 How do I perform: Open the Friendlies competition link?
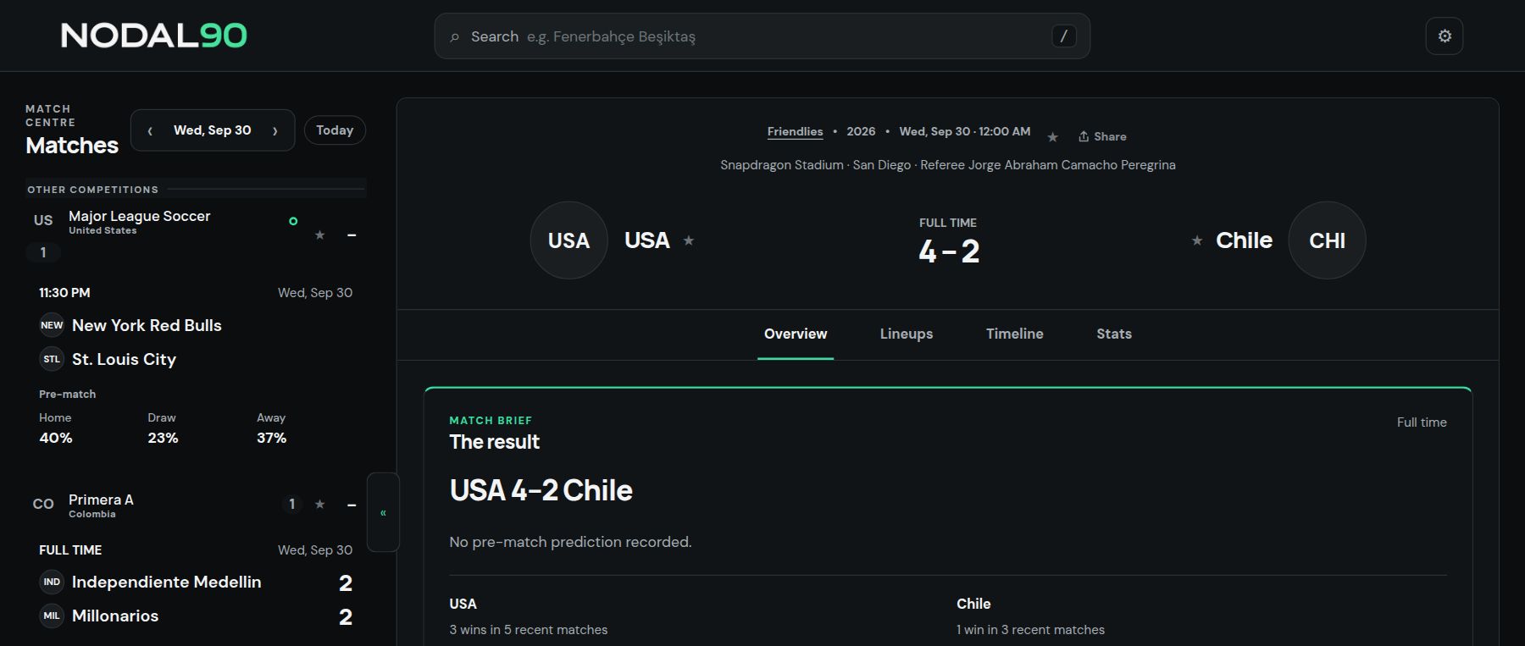click(795, 131)
